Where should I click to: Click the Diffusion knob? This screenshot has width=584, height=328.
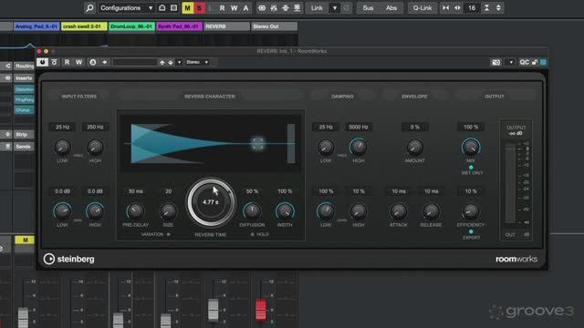[x=252, y=211]
